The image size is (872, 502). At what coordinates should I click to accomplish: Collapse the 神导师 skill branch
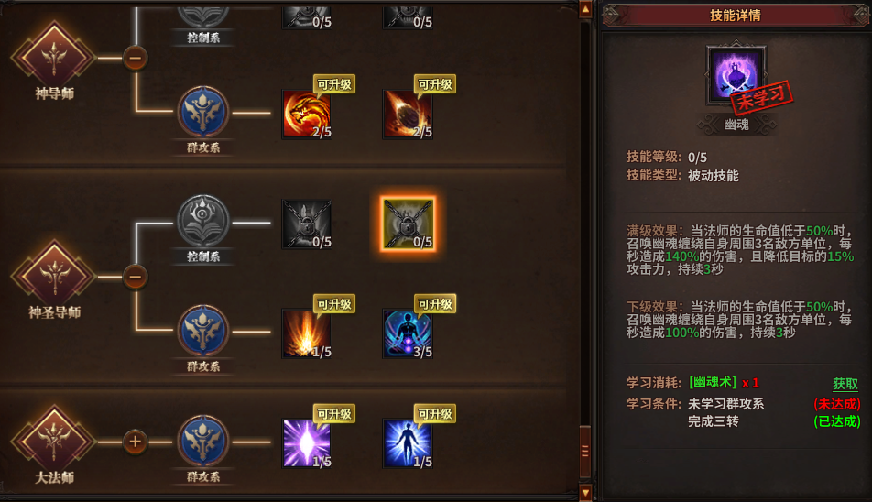point(136,58)
